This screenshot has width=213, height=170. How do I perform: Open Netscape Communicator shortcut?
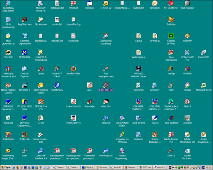tap(8, 69)
